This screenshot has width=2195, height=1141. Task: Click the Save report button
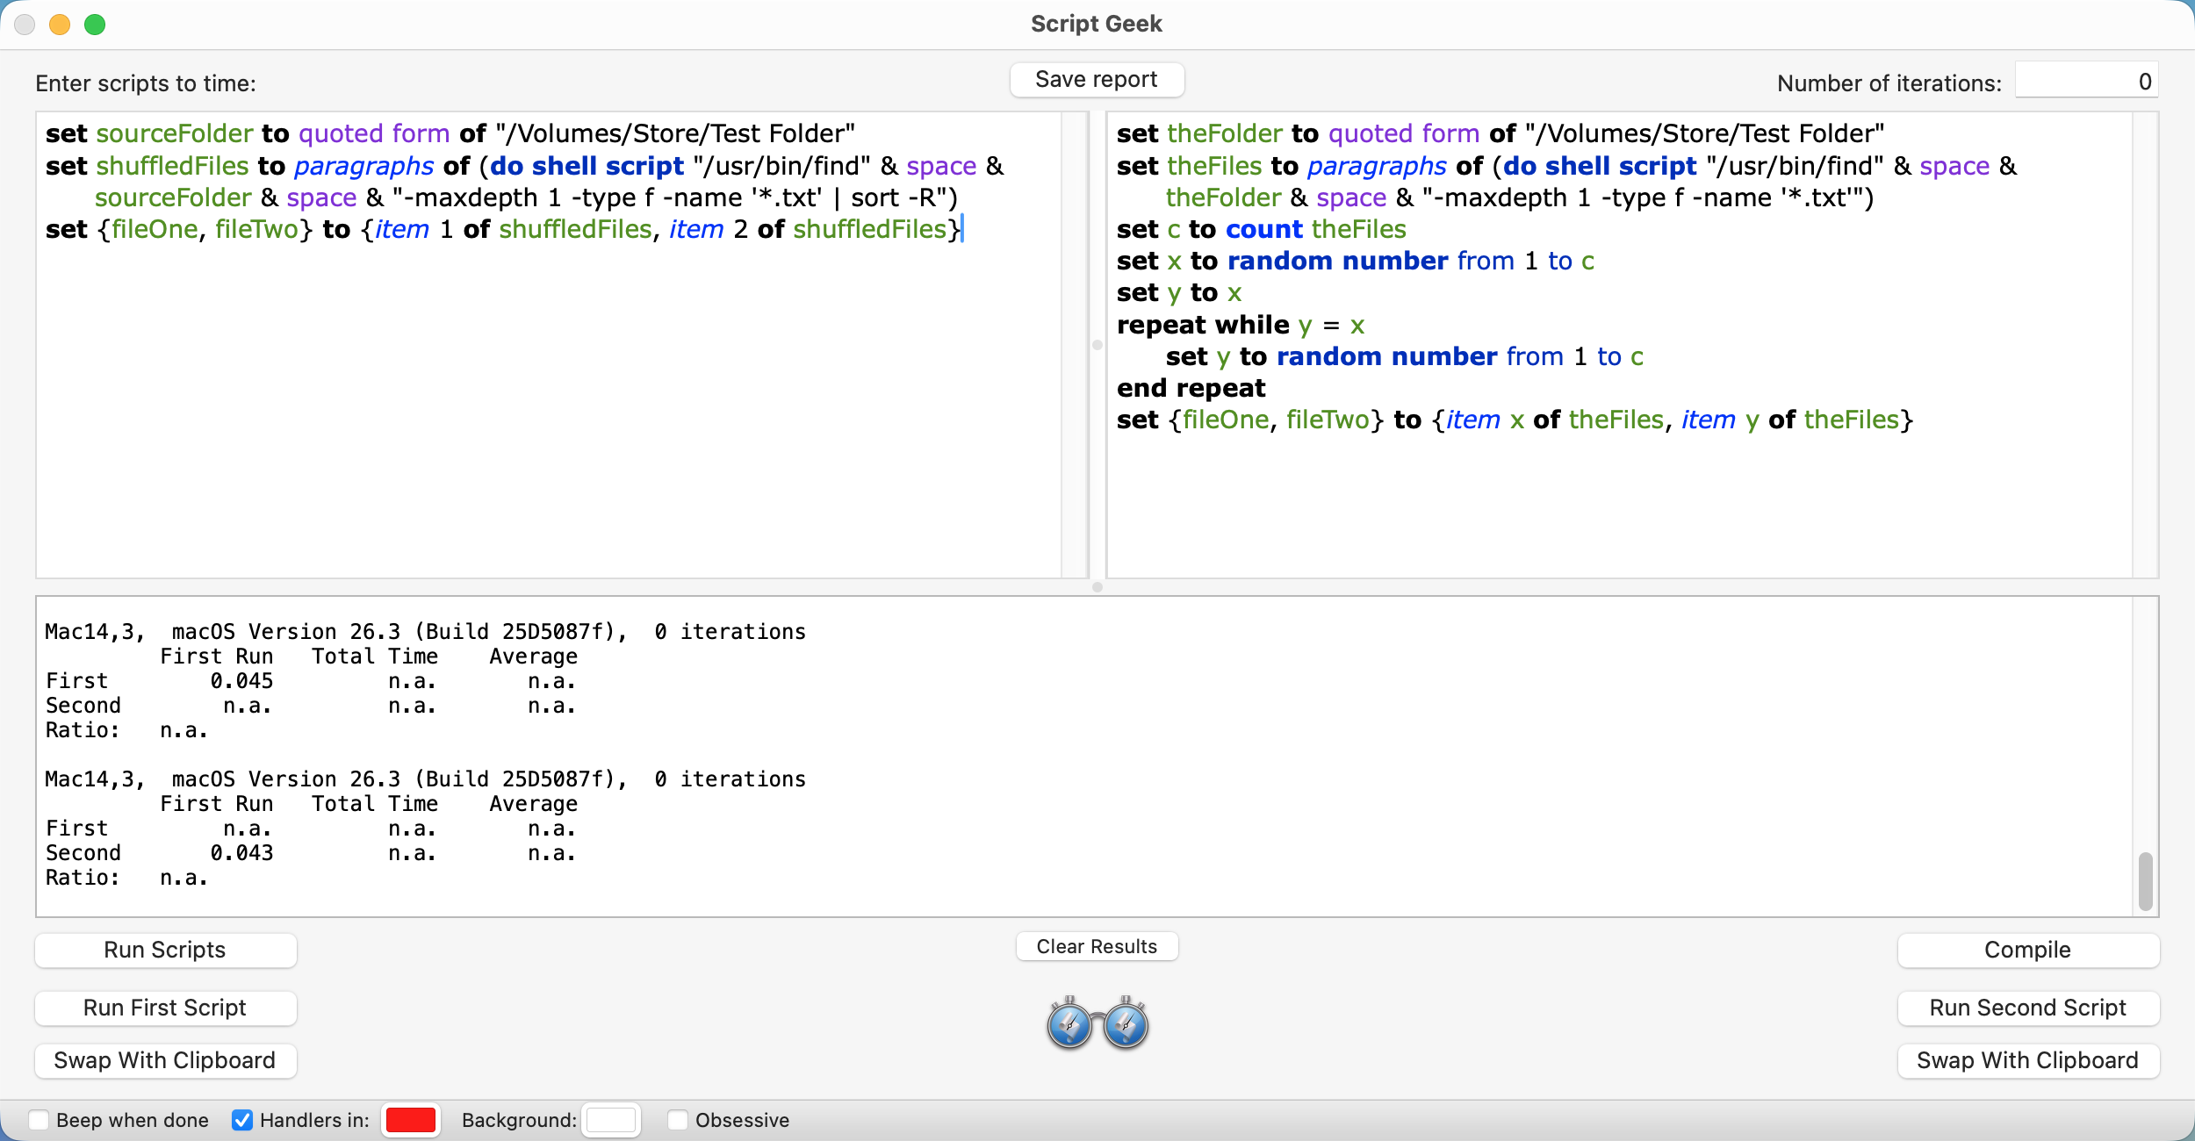(1096, 80)
